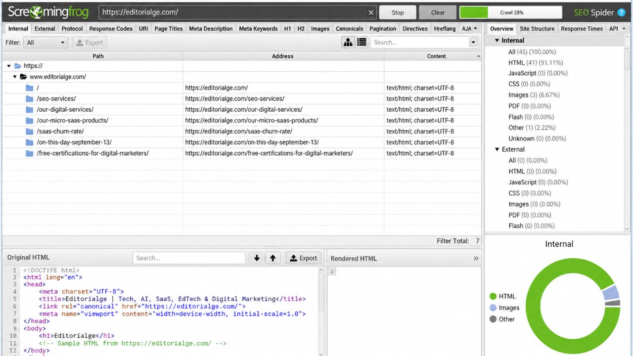The image size is (633, 356).
Task: Collapse the https:// tree node
Action: 9,66
